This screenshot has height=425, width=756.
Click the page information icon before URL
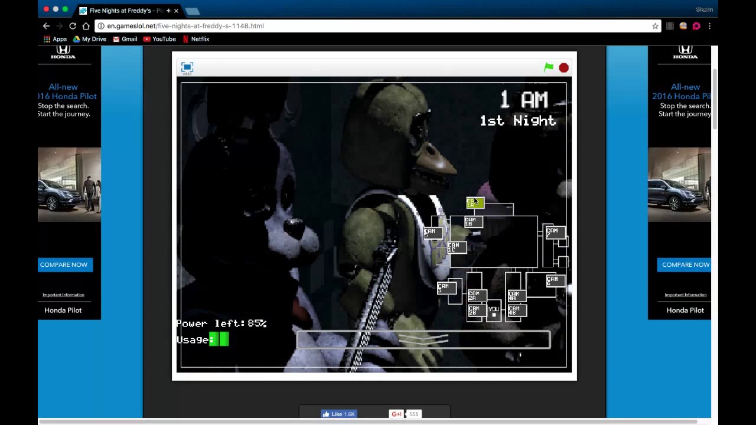coord(101,26)
